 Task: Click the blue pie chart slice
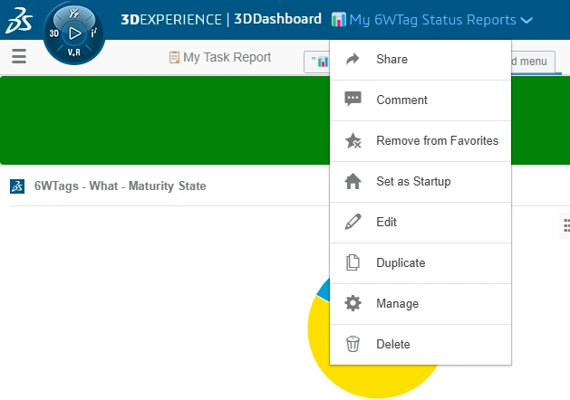point(324,291)
